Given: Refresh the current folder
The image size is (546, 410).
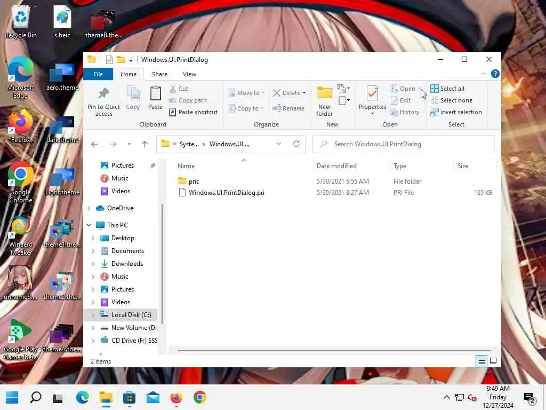Looking at the screenshot, I should [296, 144].
